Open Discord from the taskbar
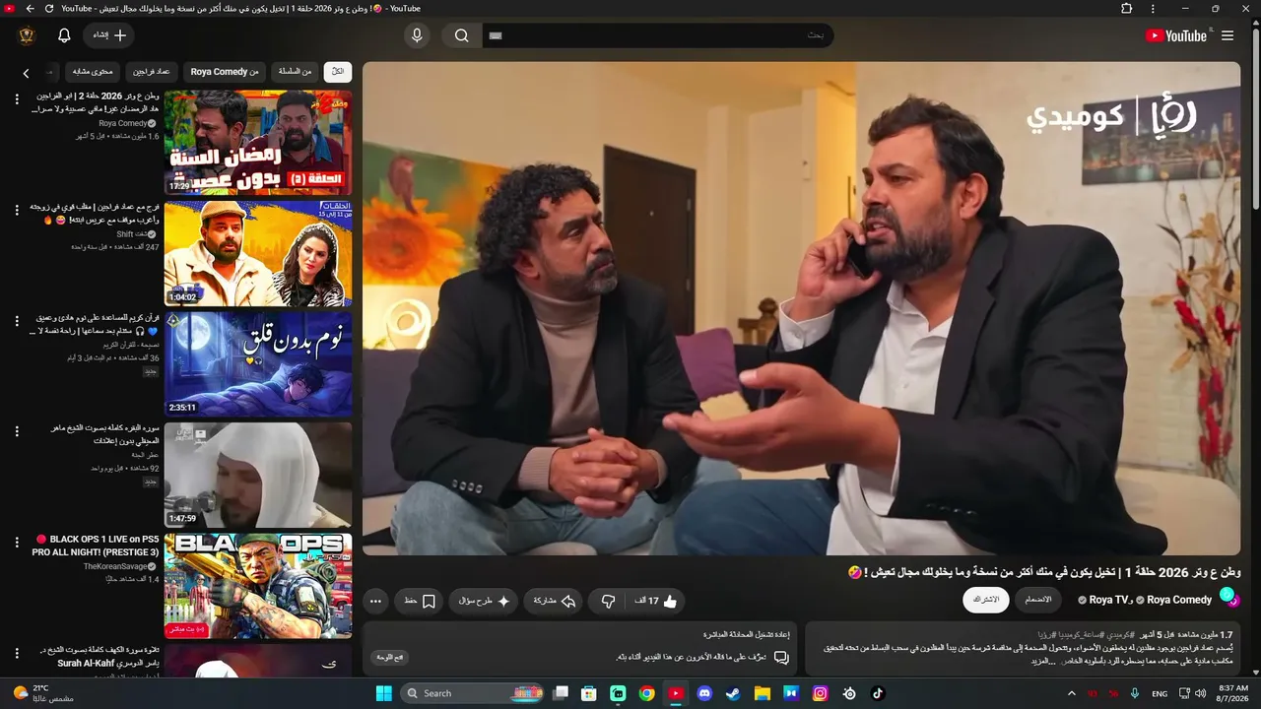Image resolution: width=1261 pixels, height=709 pixels. pos(704,693)
